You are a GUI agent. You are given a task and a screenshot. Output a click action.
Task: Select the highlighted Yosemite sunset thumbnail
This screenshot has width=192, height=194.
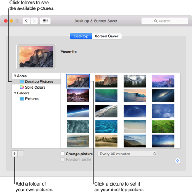coord(78,81)
